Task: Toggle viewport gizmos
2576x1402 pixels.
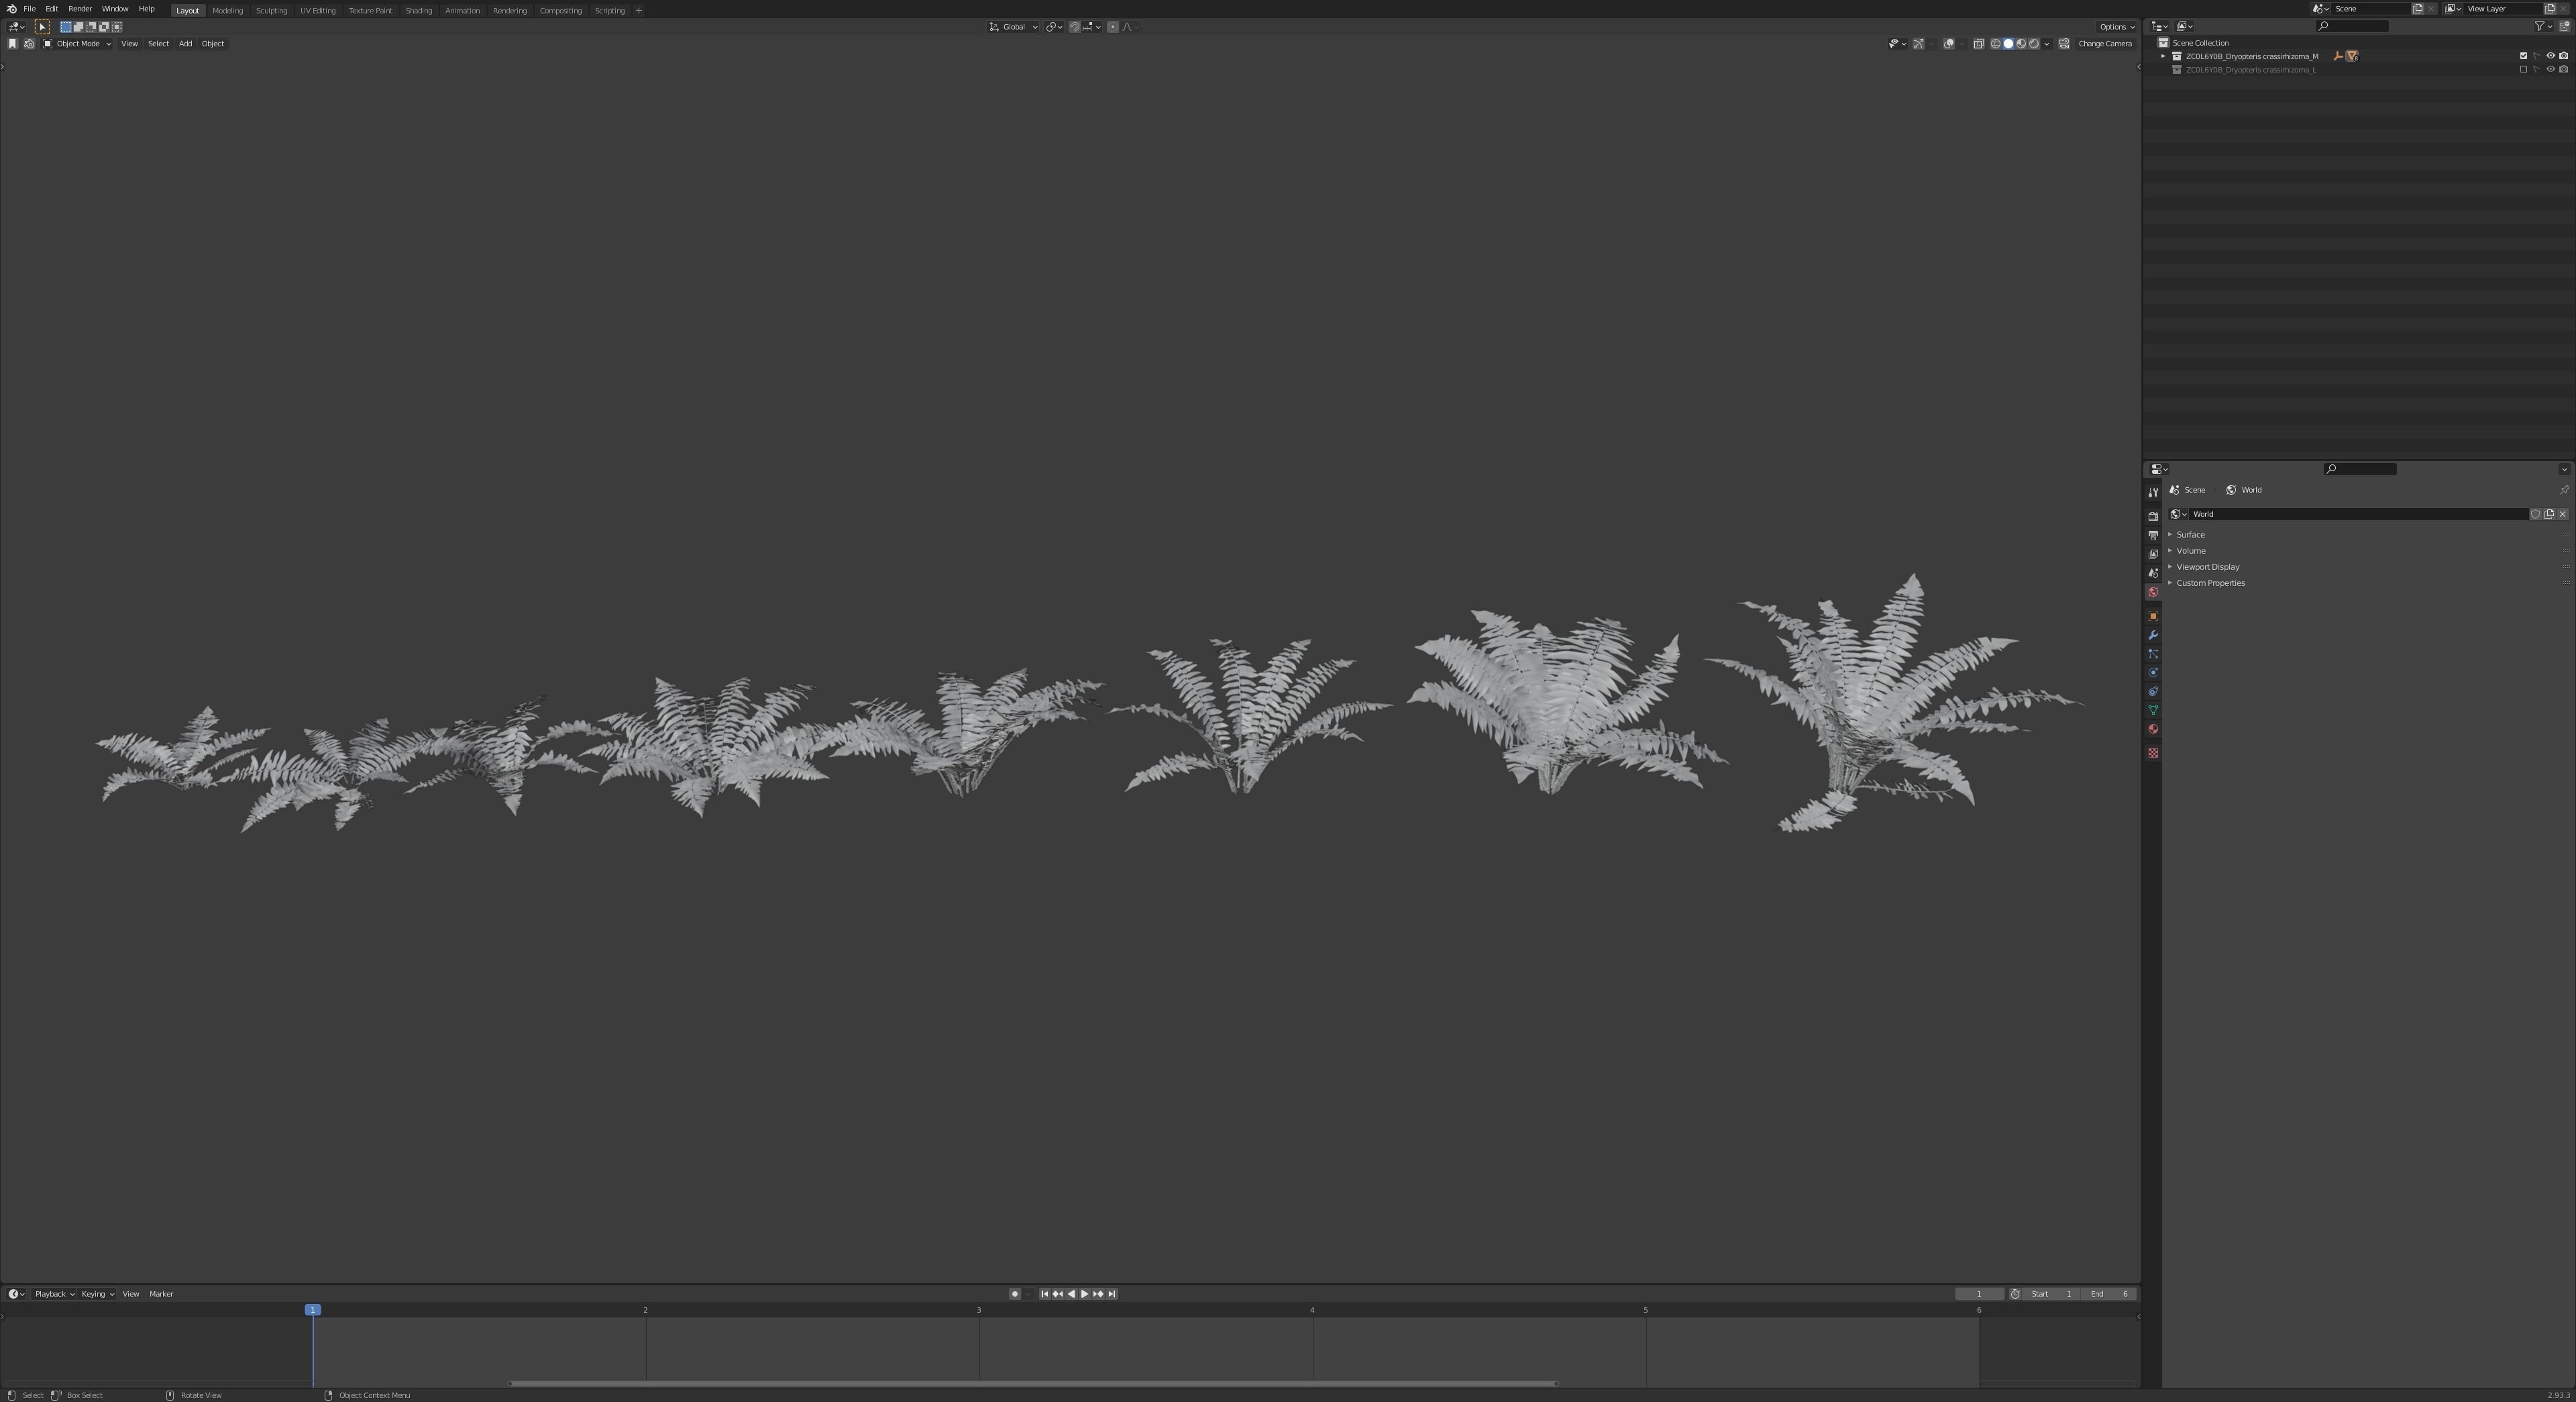Action: pos(1918,44)
